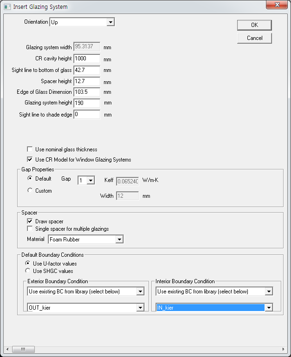Image resolution: width=291 pixels, height=357 pixels.
Task: Enable Single spacer for multiple glazings
Action: [30, 229]
